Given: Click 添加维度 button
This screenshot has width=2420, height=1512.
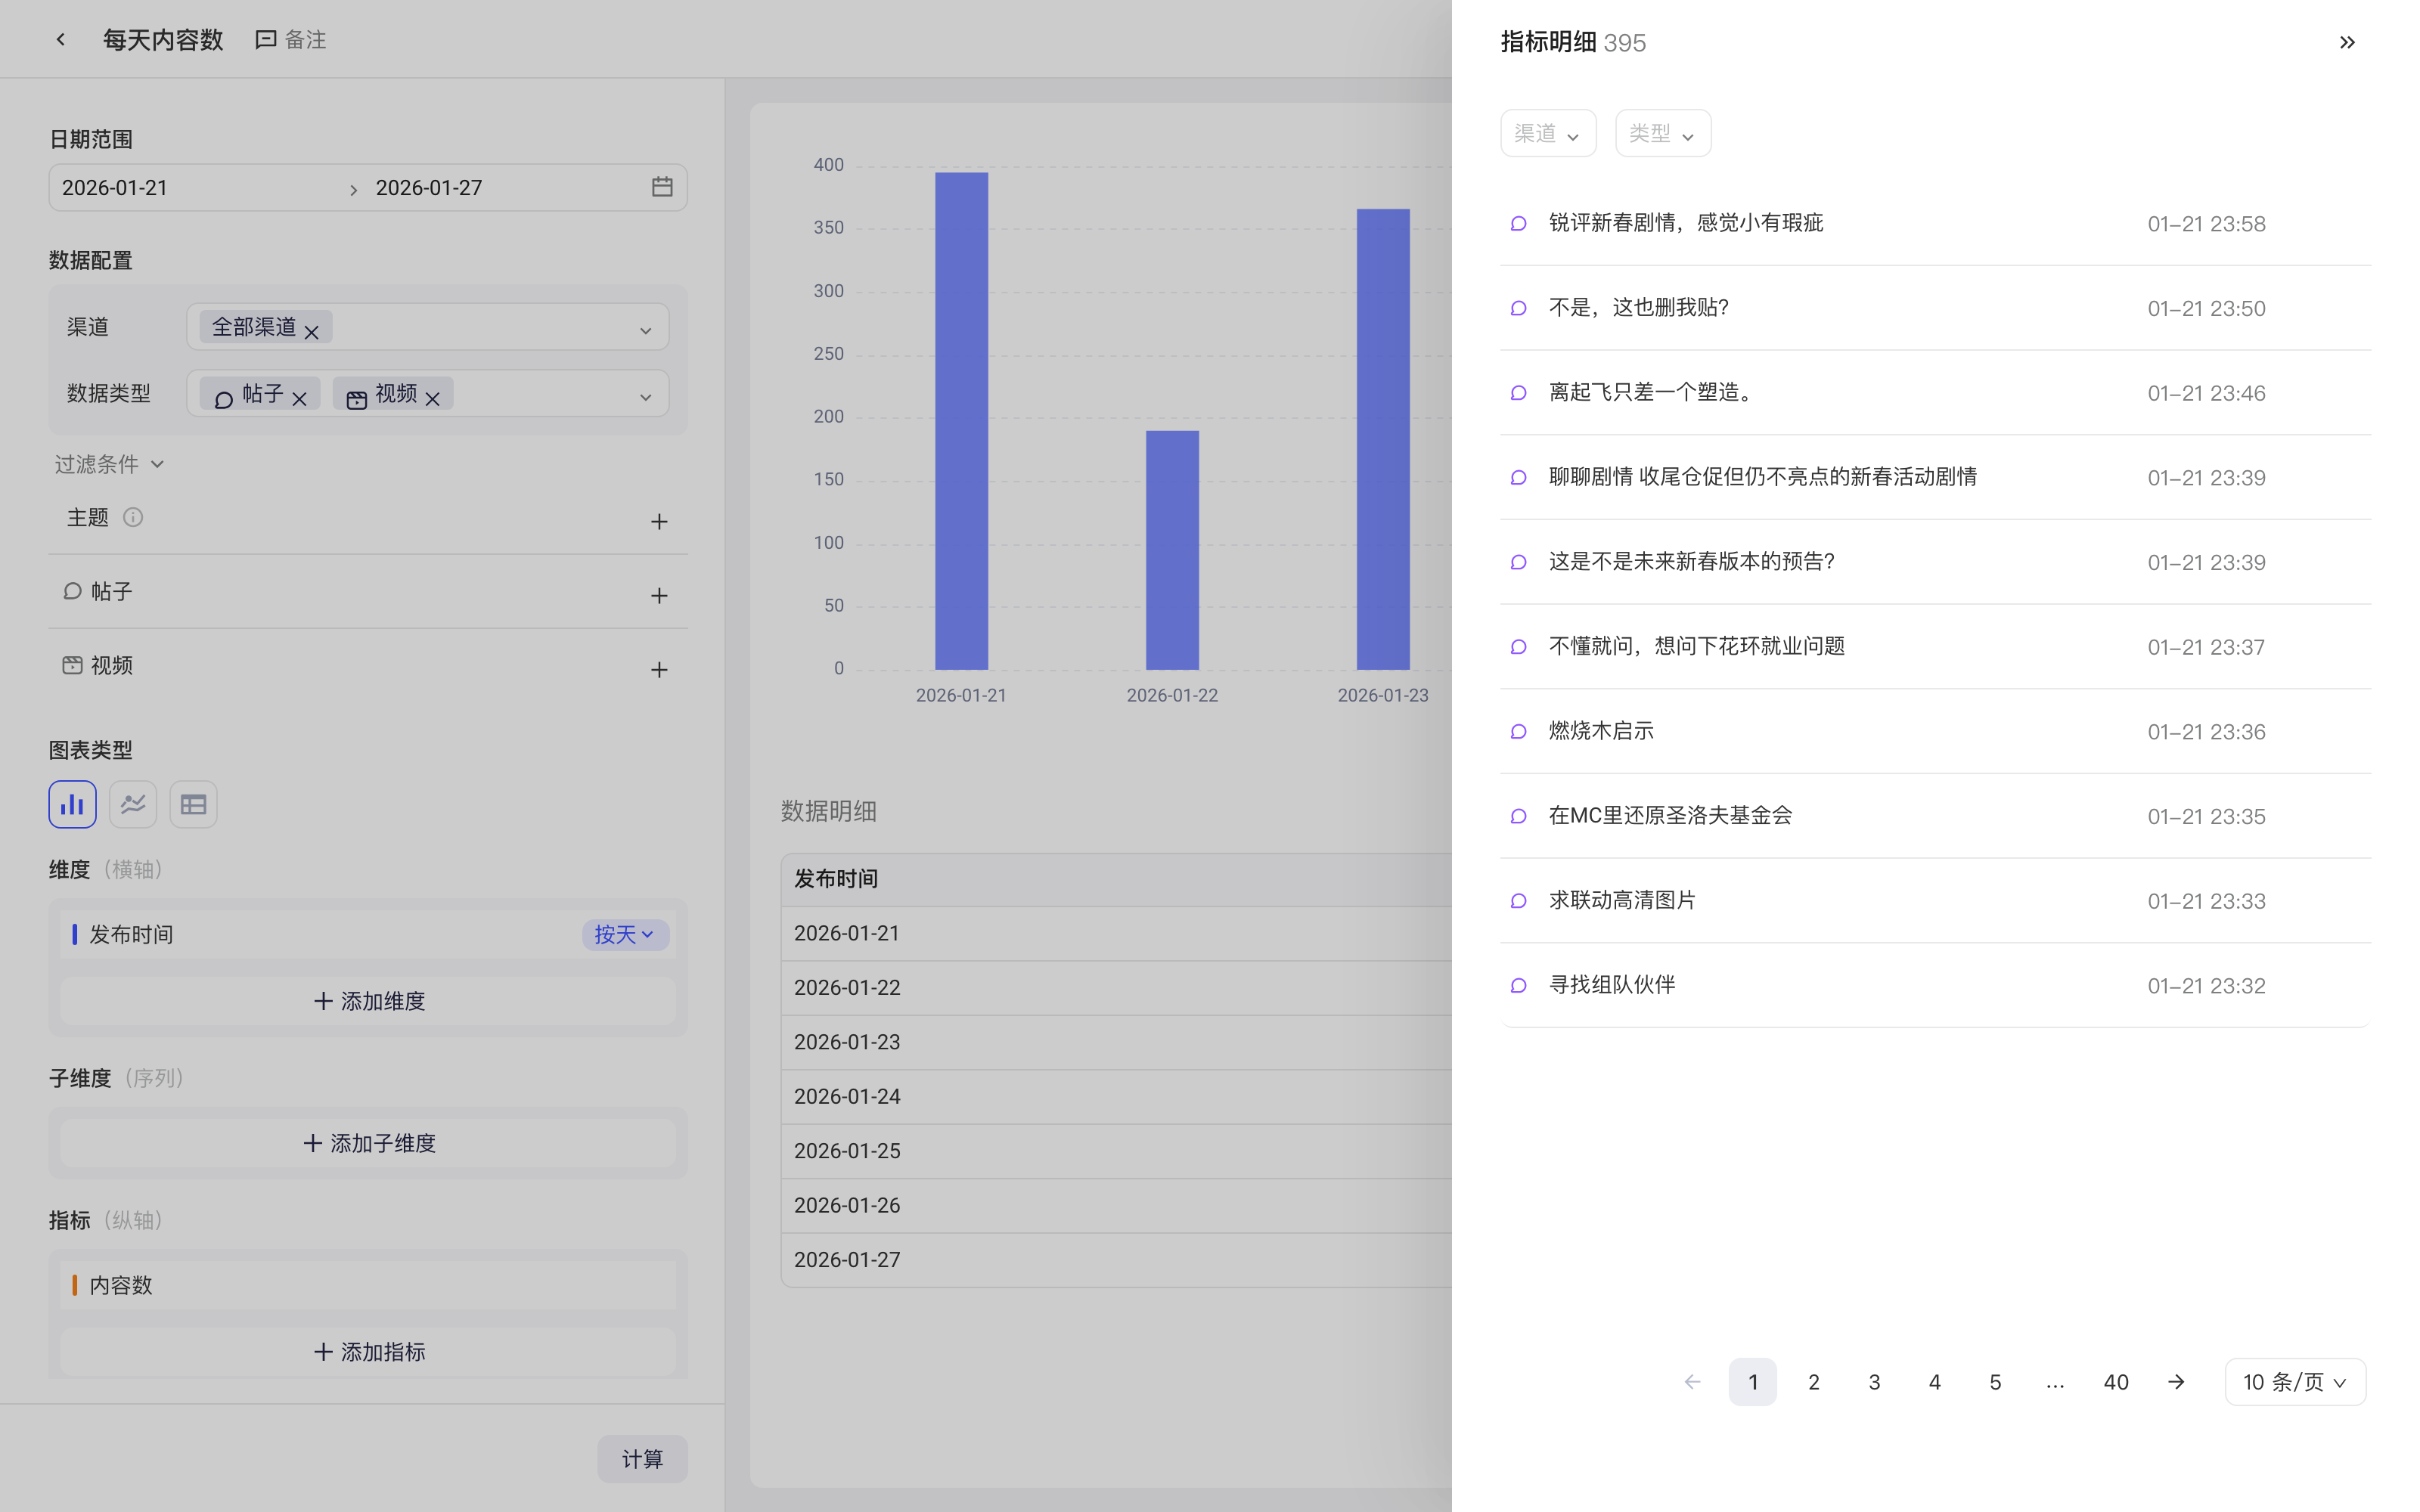Looking at the screenshot, I should point(368,1001).
